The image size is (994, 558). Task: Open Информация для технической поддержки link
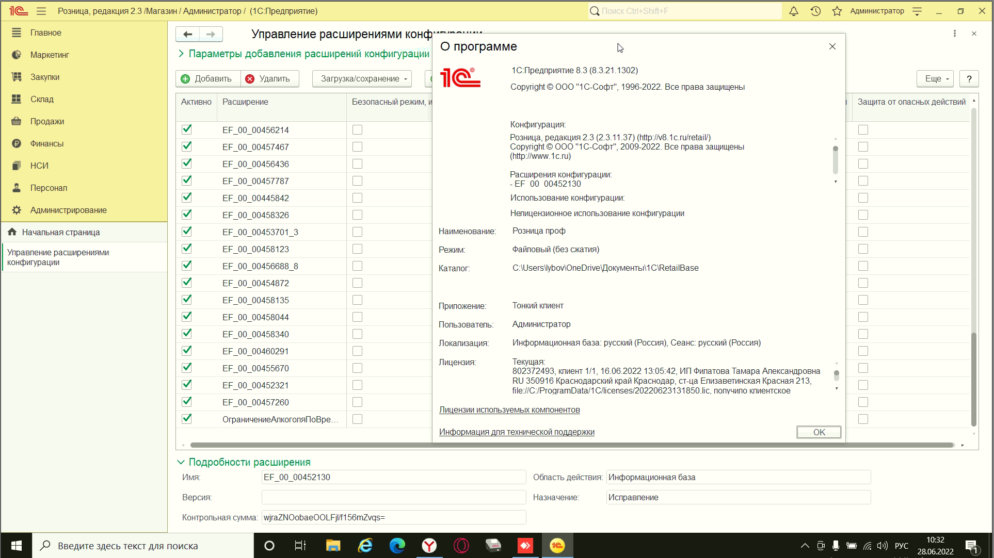pos(517,432)
